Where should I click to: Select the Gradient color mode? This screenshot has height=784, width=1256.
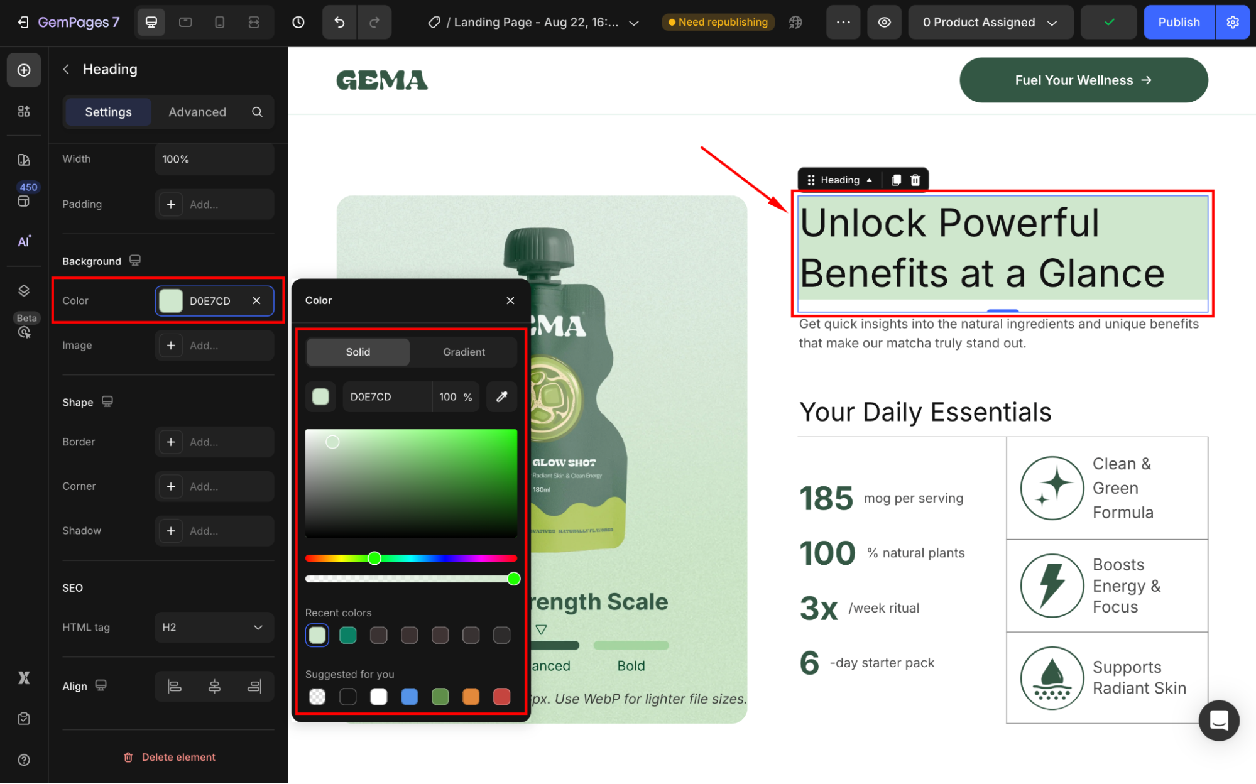click(x=464, y=352)
